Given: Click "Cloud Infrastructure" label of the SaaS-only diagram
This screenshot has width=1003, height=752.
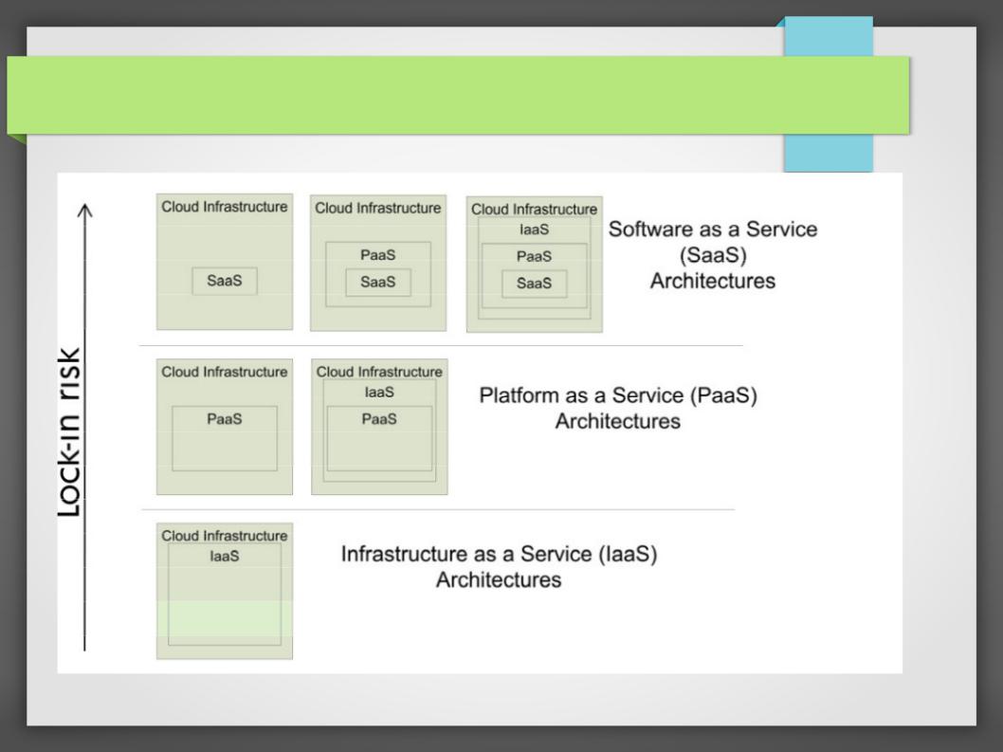Looking at the screenshot, I should coord(225,207).
